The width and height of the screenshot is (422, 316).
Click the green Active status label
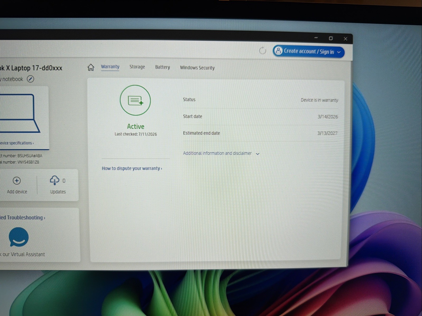pos(136,127)
